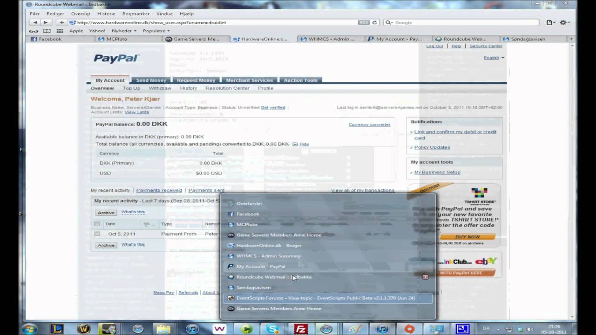596x335 pixels.
Task: Open a new tab with the plus at right of tab bar
Action: pos(571,39)
